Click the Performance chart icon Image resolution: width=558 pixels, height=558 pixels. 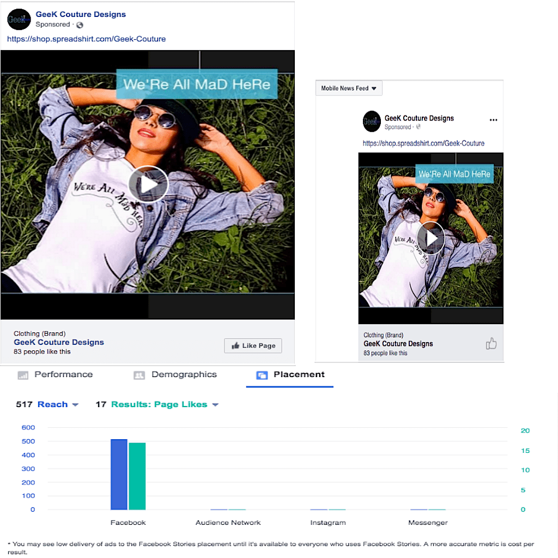pos(23,375)
